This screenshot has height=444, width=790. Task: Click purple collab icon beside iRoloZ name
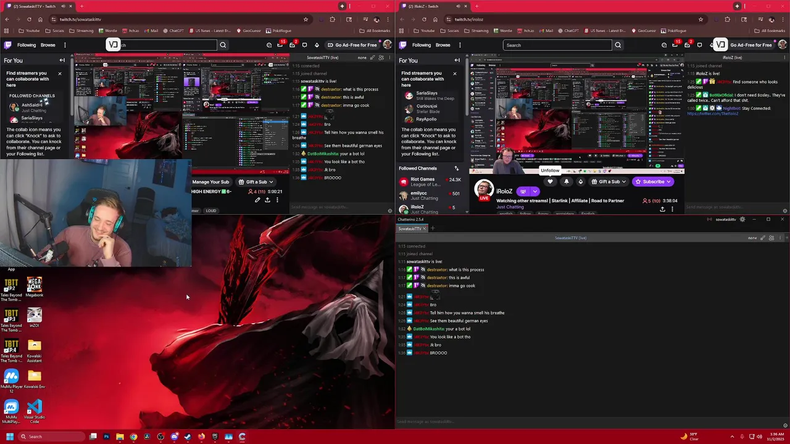[524, 192]
